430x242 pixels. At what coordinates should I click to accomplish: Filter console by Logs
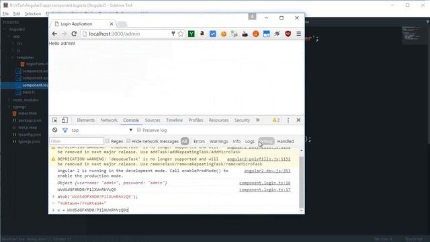coord(249,141)
